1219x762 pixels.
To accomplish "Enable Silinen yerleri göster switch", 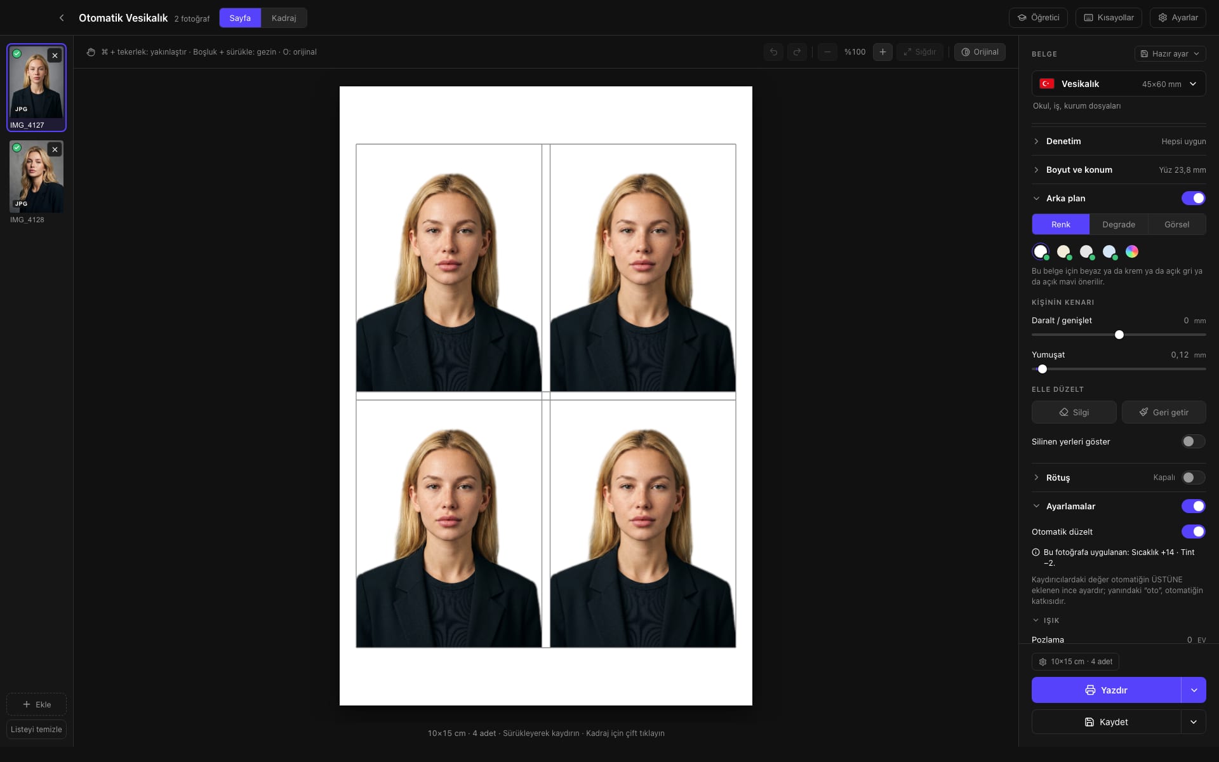I will pos(1193,441).
